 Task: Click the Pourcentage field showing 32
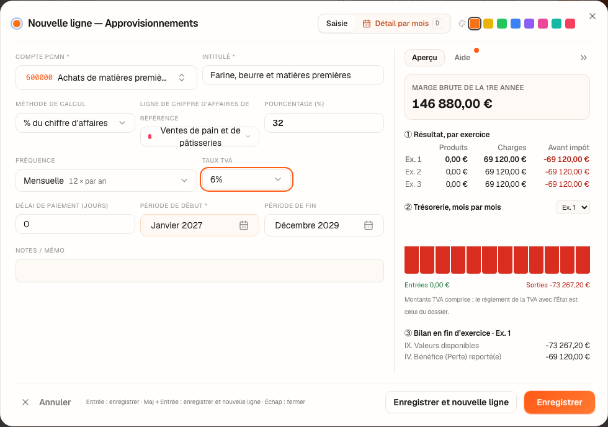(324, 123)
